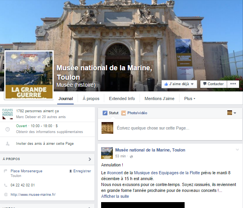
Task: Click Inviter des amis à aimer cette Page
Action: pyautogui.click(x=45, y=144)
